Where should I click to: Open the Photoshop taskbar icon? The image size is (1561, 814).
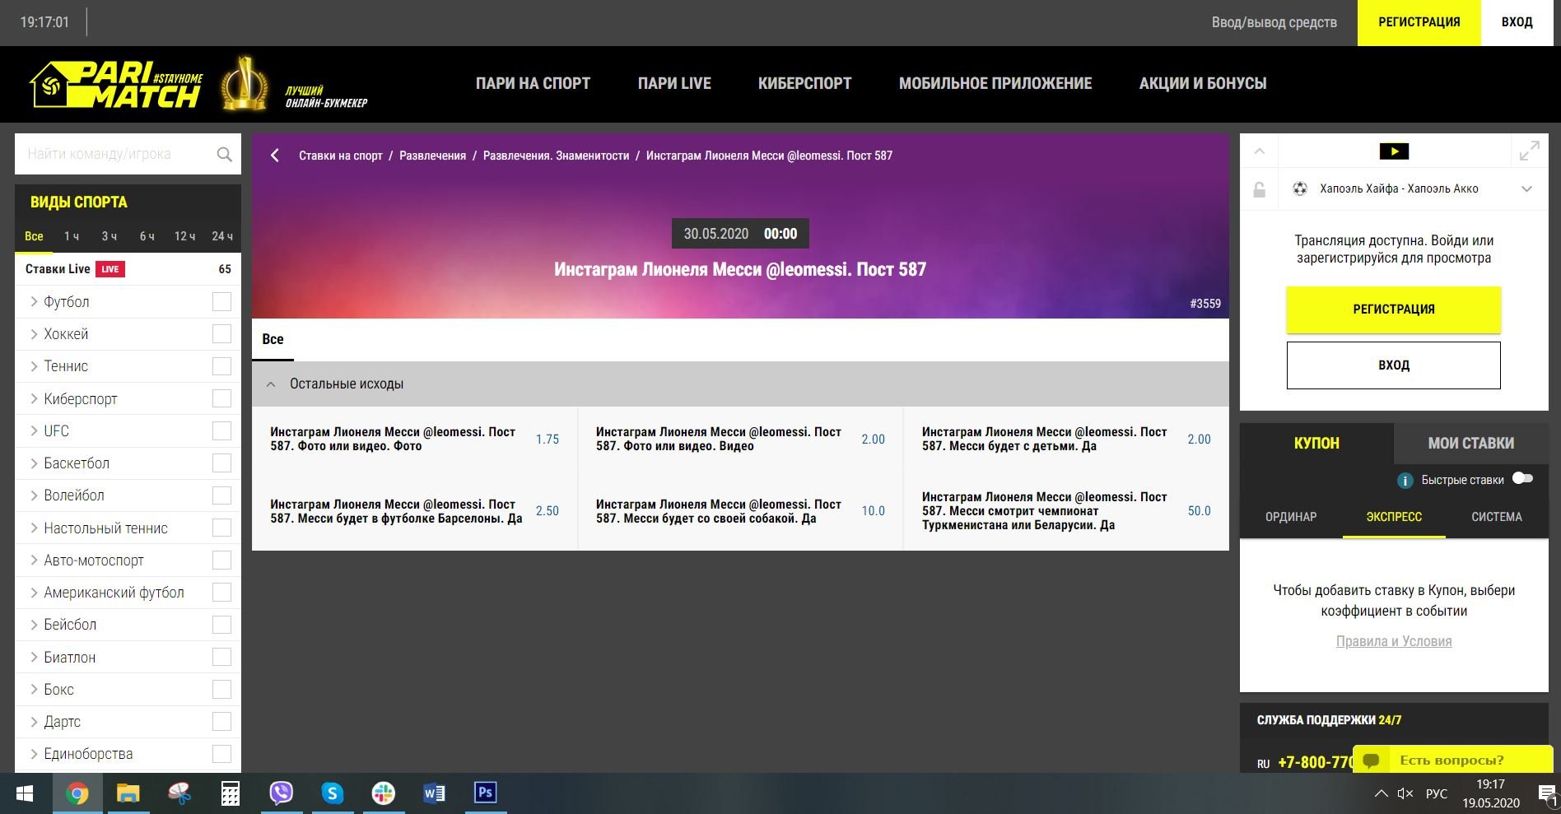point(485,793)
